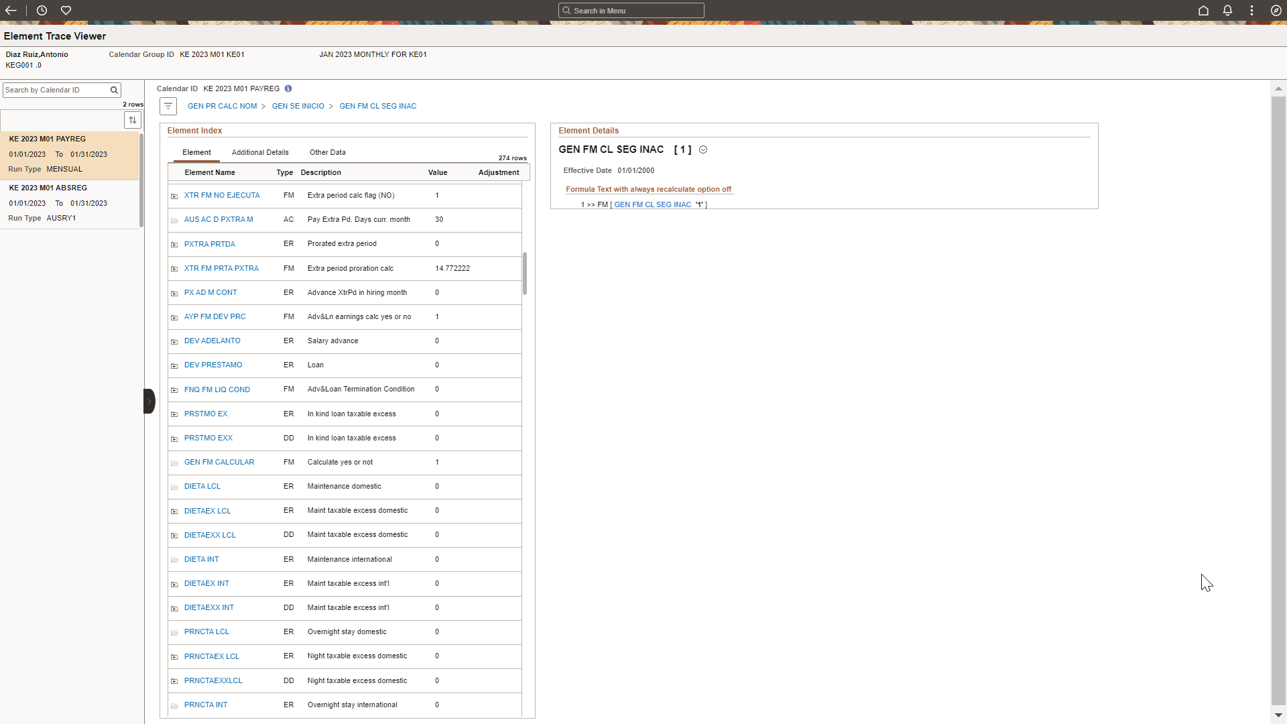Click the heart/favorites icon in toolbar
The width and height of the screenshot is (1287, 724).
click(x=66, y=10)
